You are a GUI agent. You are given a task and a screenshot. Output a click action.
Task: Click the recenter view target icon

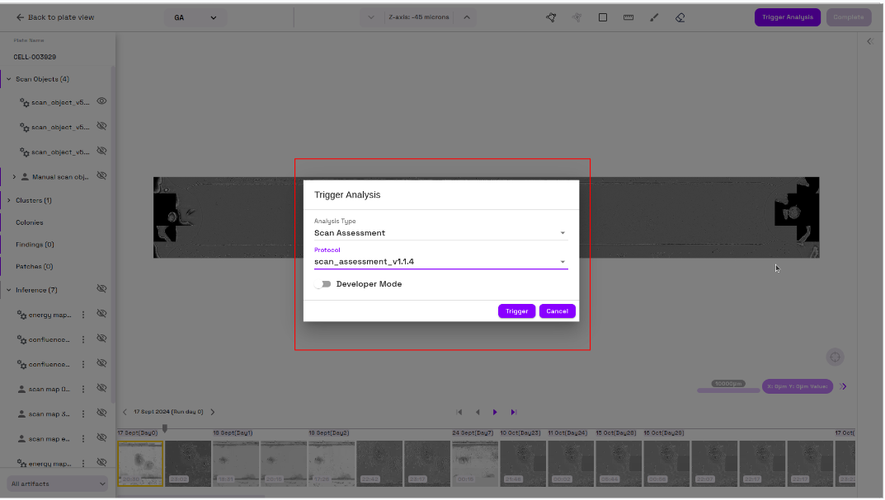835,357
